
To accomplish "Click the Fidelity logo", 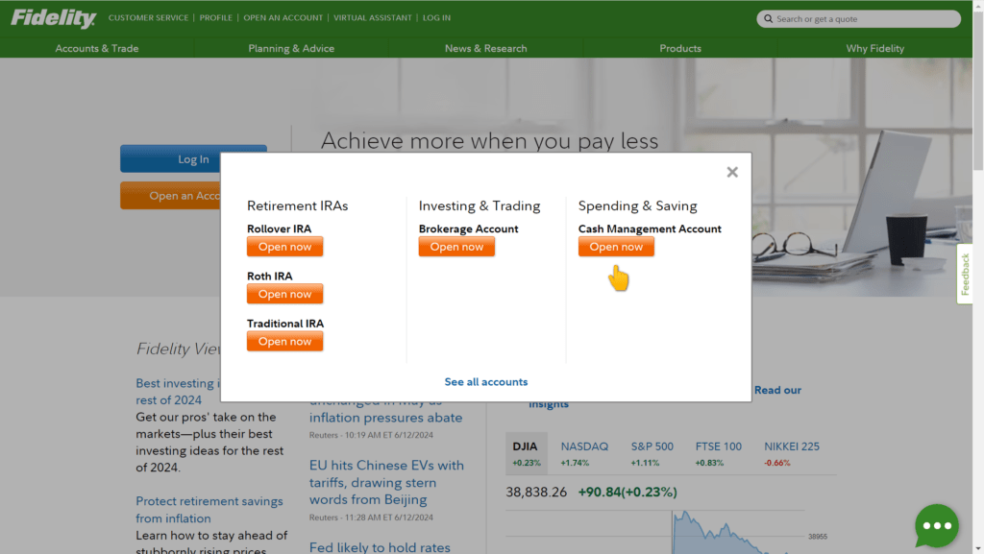I will (x=54, y=18).
